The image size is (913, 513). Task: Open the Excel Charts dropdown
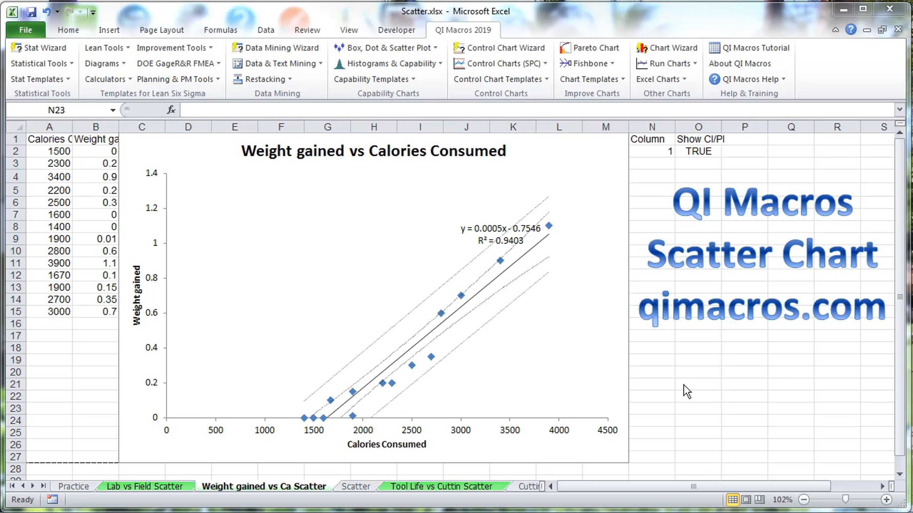pos(662,79)
